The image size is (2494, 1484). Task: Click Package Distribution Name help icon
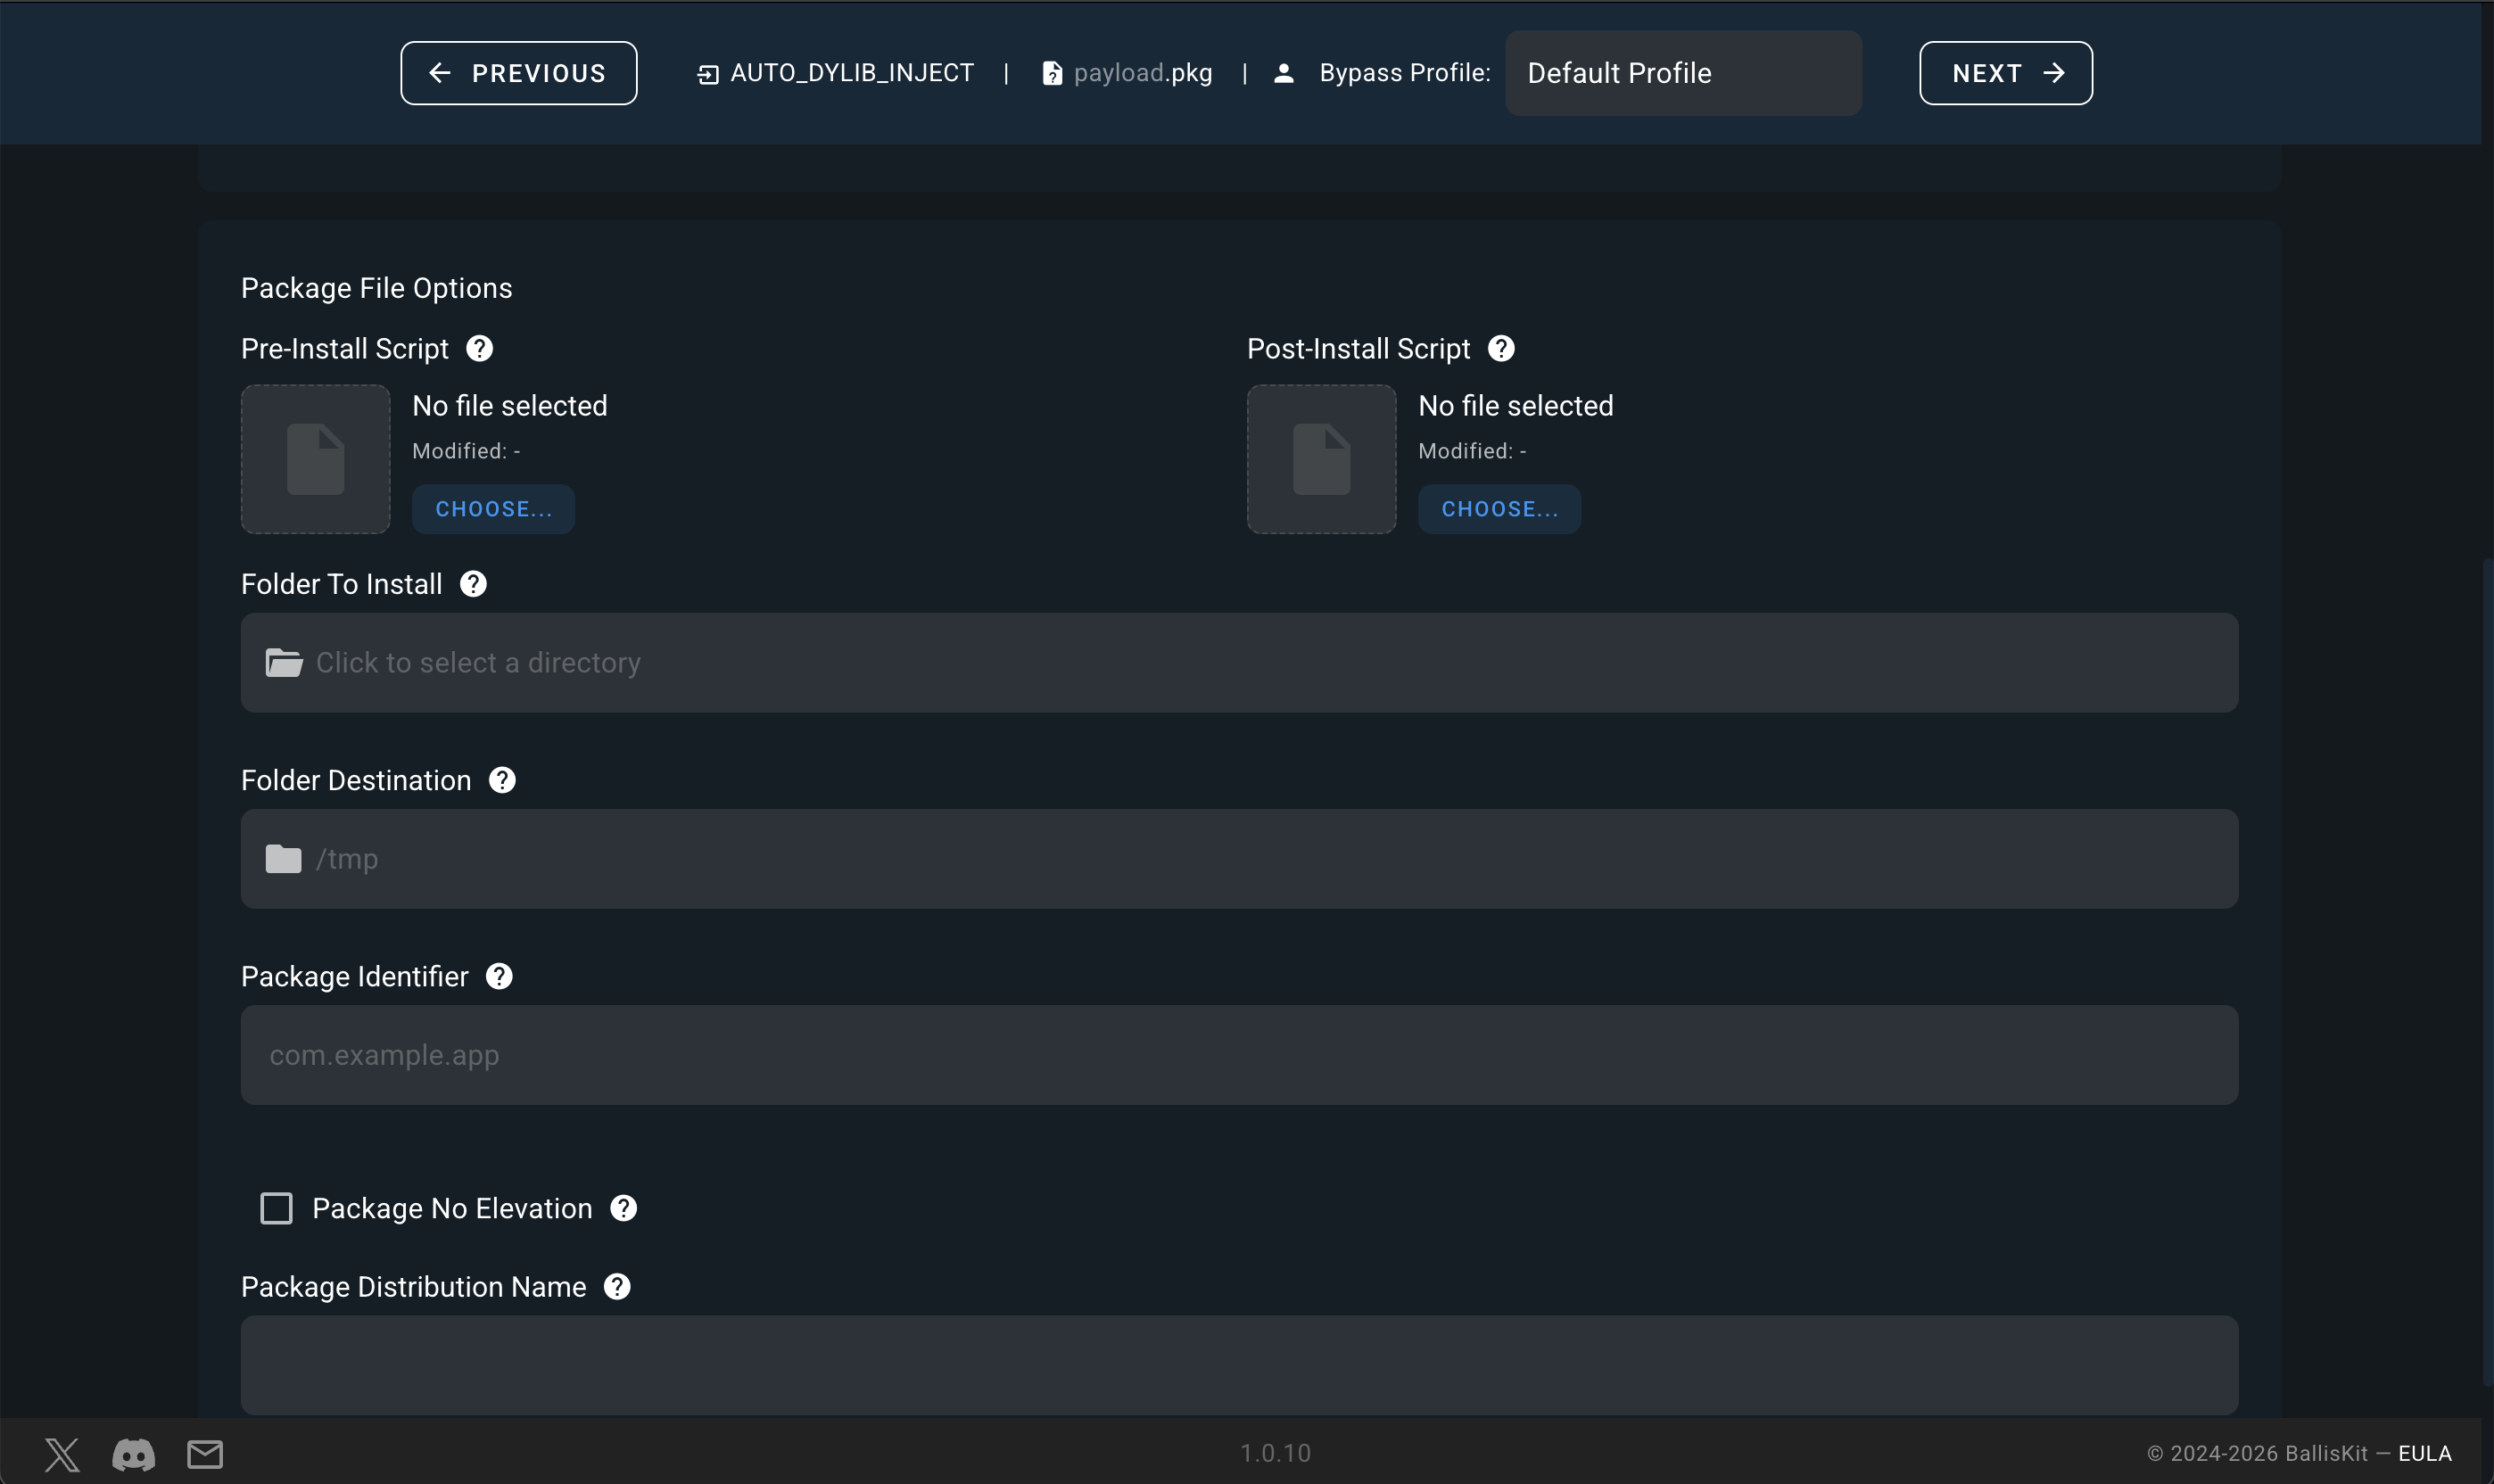pos(617,1287)
